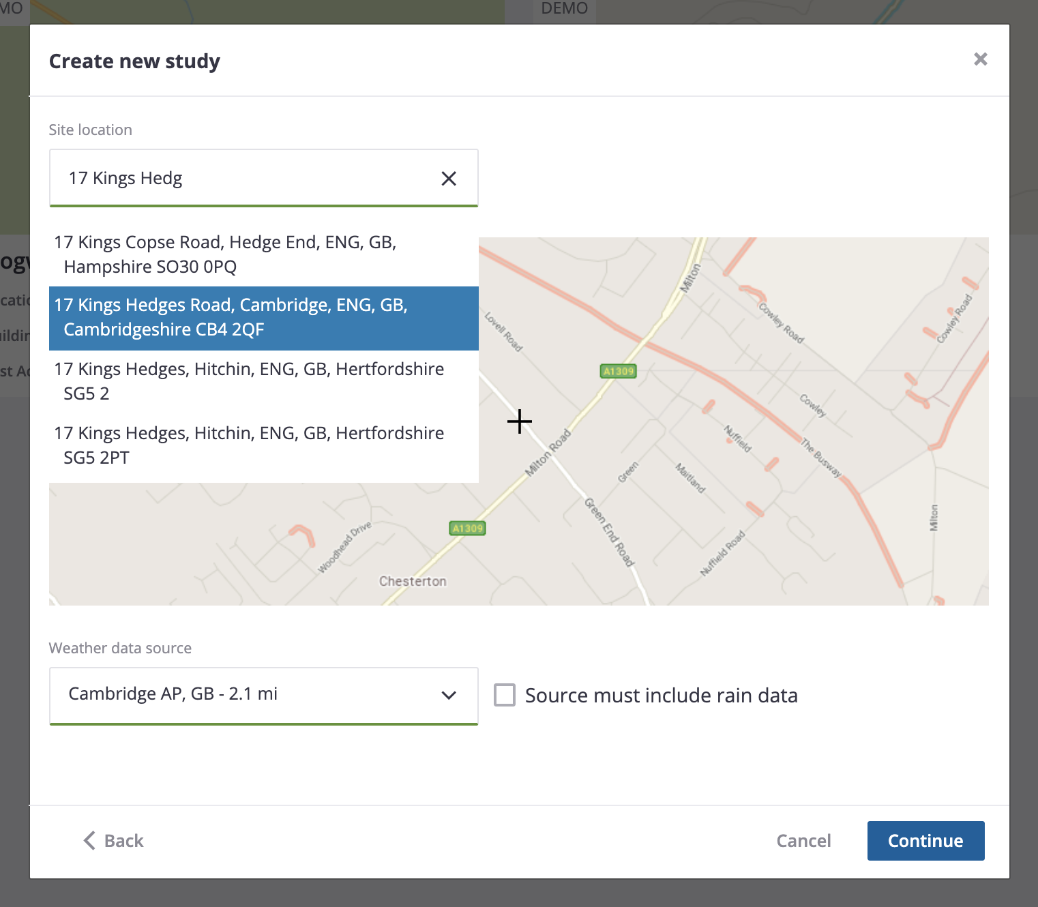Enable Source must include rain data

pyautogui.click(x=505, y=695)
